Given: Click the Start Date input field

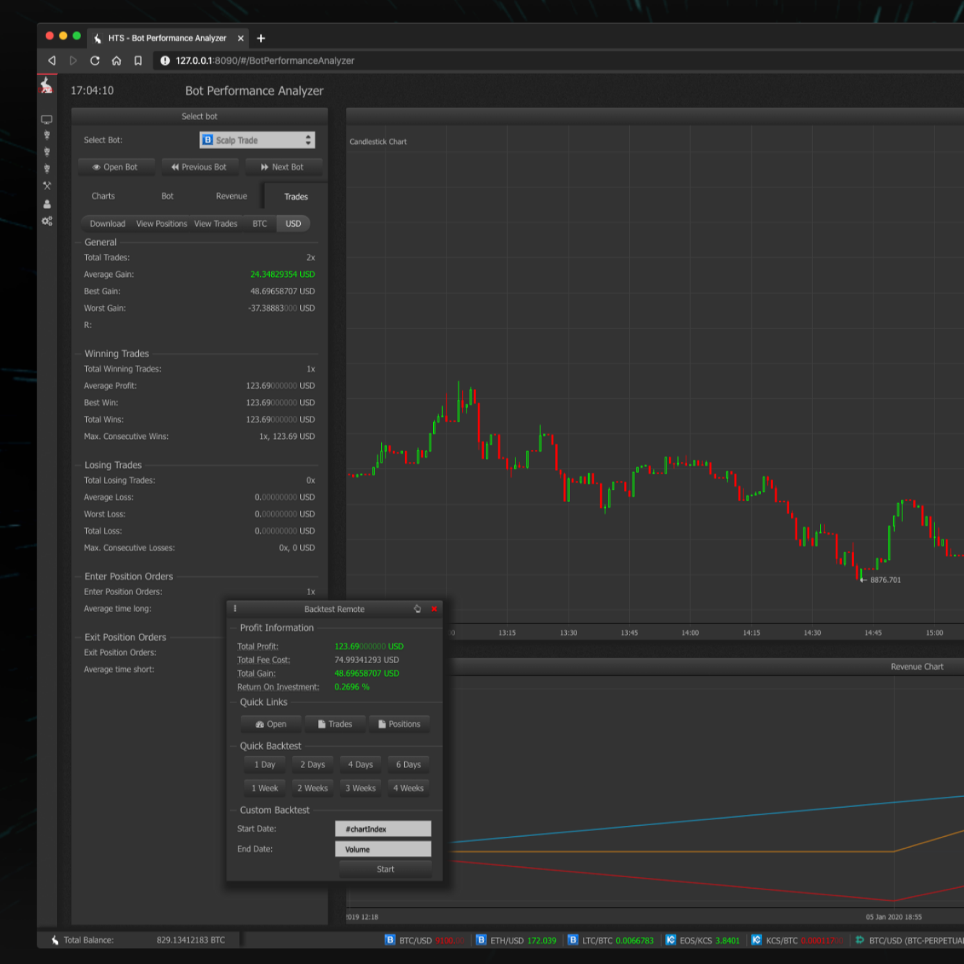Looking at the screenshot, I should pos(382,829).
